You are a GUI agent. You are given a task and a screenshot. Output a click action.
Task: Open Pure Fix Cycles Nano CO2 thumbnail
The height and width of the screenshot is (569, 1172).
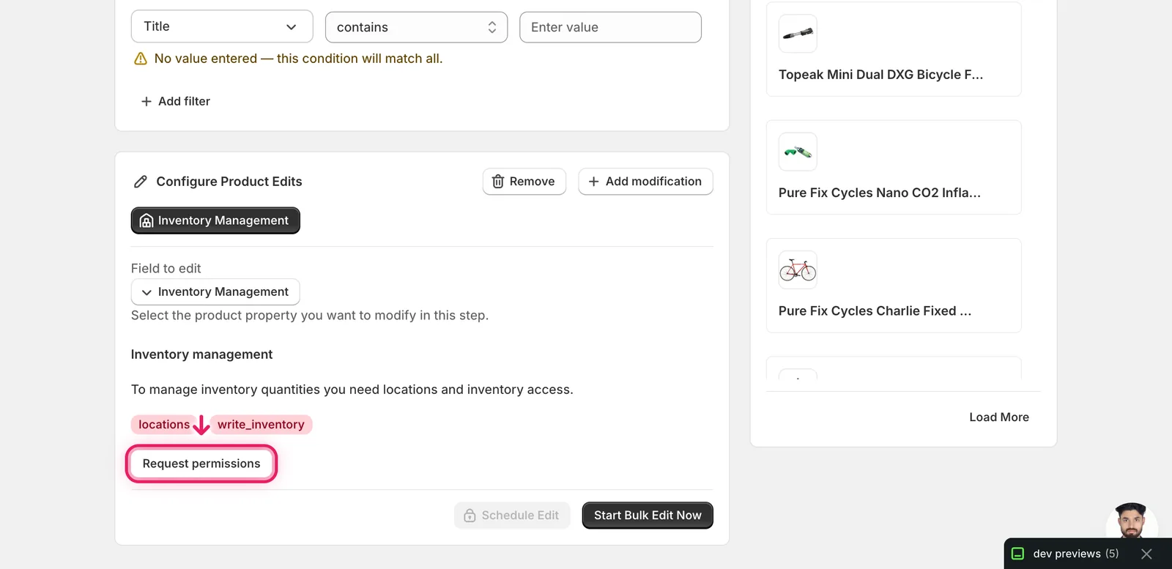(798, 152)
